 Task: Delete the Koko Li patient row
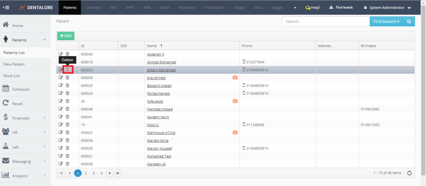(x=67, y=124)
